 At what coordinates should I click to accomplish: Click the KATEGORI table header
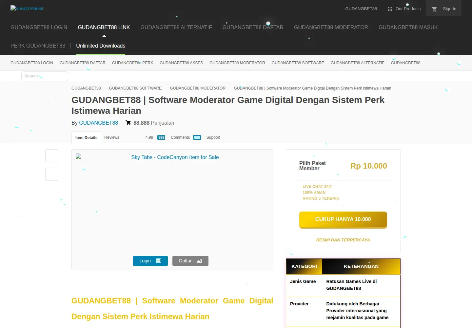(x=304, y=266)
